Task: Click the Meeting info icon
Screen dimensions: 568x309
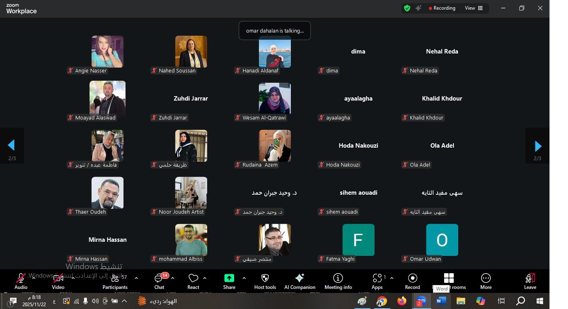Action: point(338,278)
